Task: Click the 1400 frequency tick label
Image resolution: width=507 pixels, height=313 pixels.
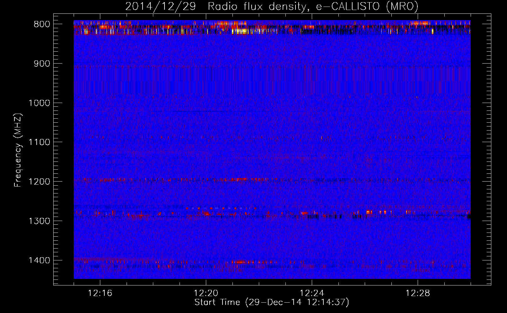Action: [39, 260]
